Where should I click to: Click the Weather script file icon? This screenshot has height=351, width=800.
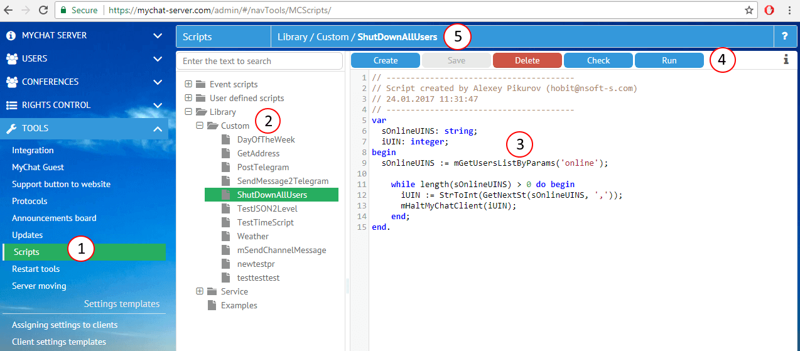225,236
